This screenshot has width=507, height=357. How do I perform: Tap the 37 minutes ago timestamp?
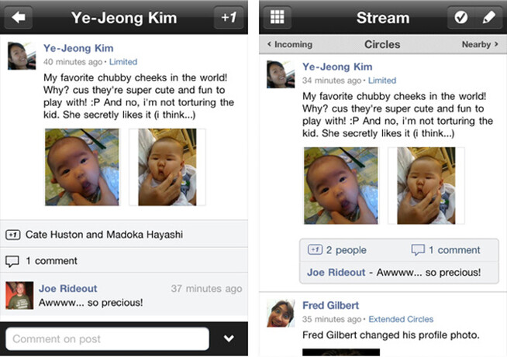click(x=207, y=289)
